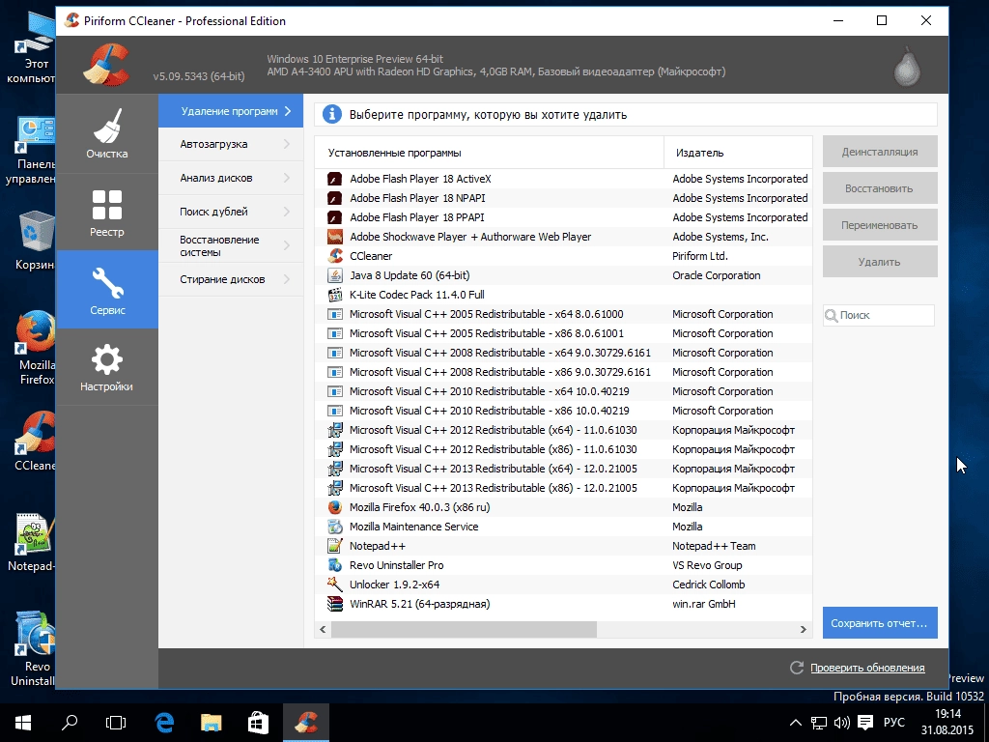Click the Adobe Shockwave Player icon
The height and width of the screenshot is (742, 989).
(335, 237)
